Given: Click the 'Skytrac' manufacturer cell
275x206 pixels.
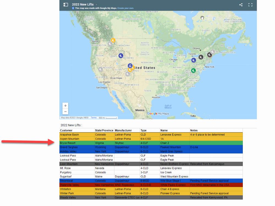Looking at the screenshot, I should point(127,143).
